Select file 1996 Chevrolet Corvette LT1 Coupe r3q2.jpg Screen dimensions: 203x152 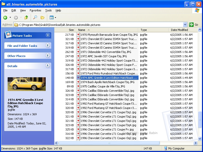(109, 138)
